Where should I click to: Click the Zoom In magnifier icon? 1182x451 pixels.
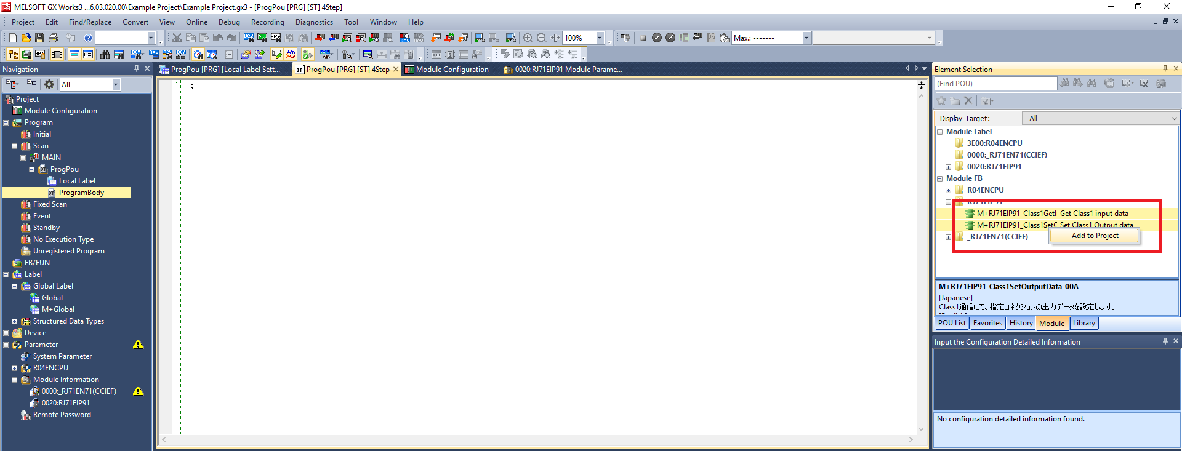[528, 38]
